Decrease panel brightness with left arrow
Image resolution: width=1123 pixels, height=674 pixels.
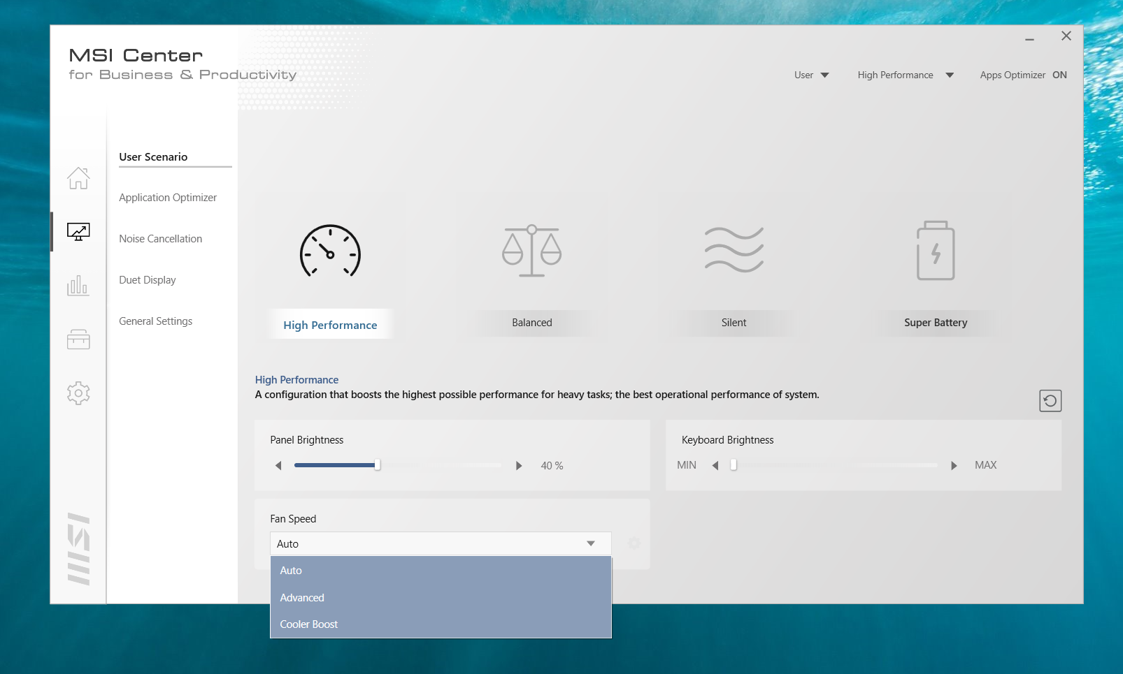[x=278, y=466]
